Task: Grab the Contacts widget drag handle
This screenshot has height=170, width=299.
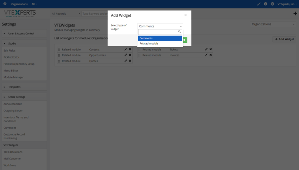Action: tap(59, 49)
